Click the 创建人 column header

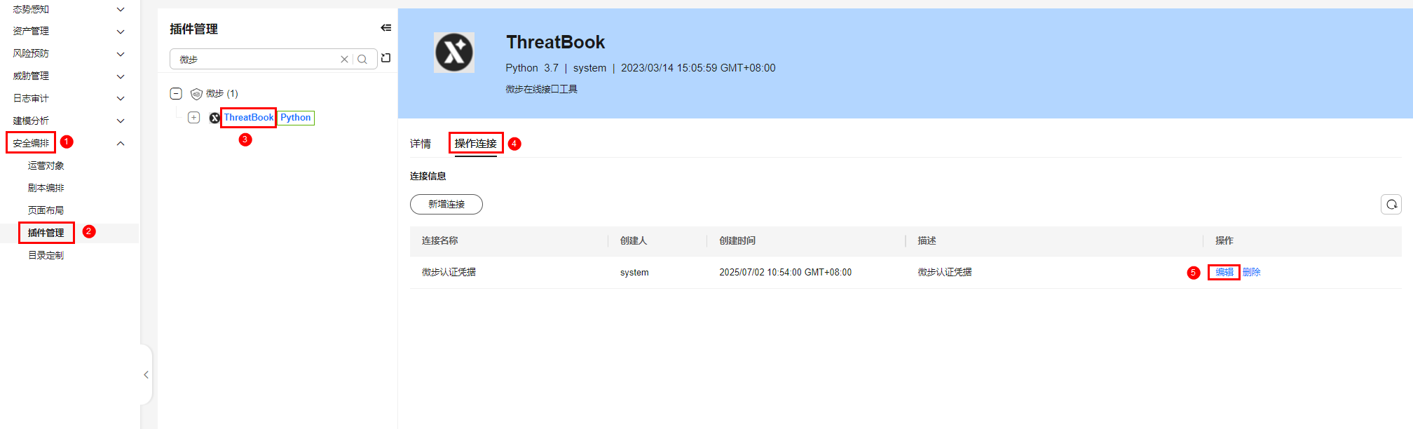[634, 240]
